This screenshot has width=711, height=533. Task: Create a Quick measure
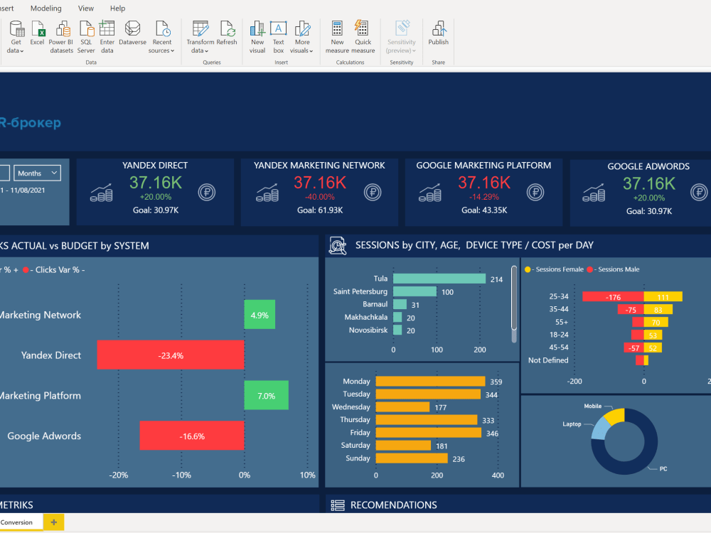(x=363, y=37)
